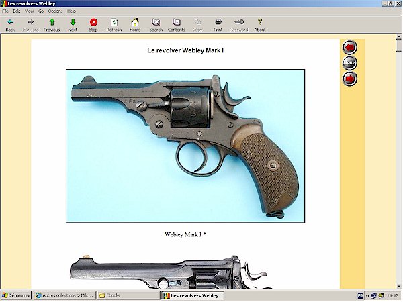Click the title bar icon of Les revolvers Webley
Viewport: 403px width, 302px height.
(4, 3)
